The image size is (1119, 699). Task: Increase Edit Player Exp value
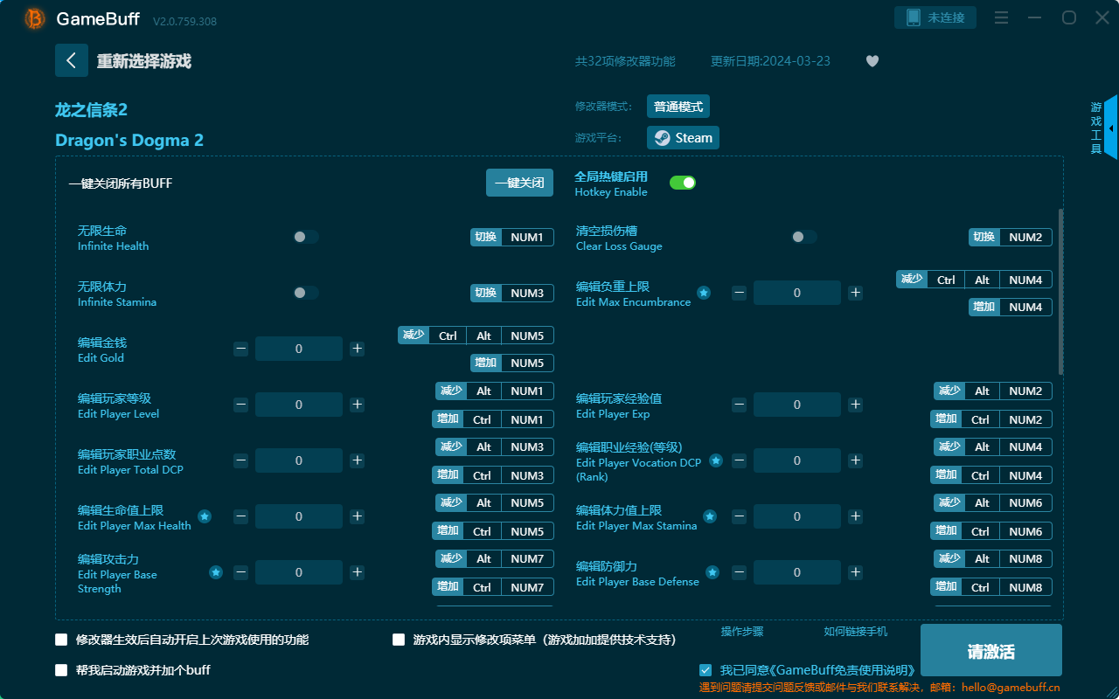pyautogui.click(x=855, y=405)
